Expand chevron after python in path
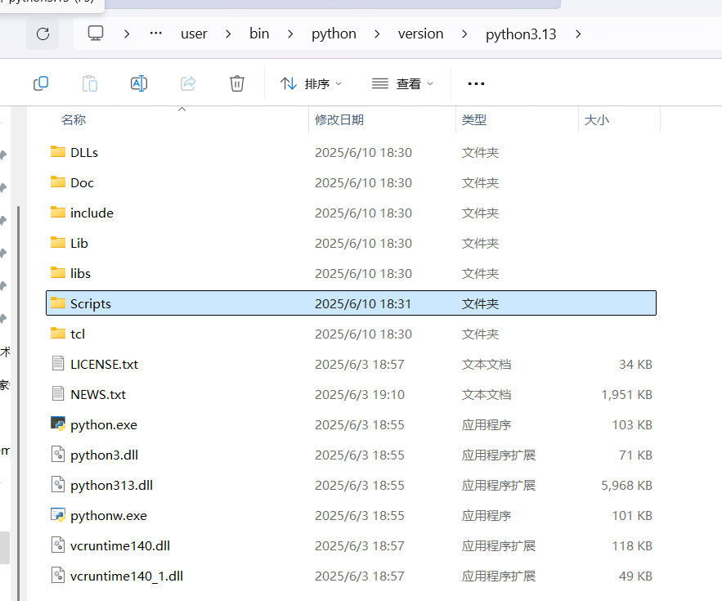The width and height of the screenshot is (722, 601). [377, 34]
